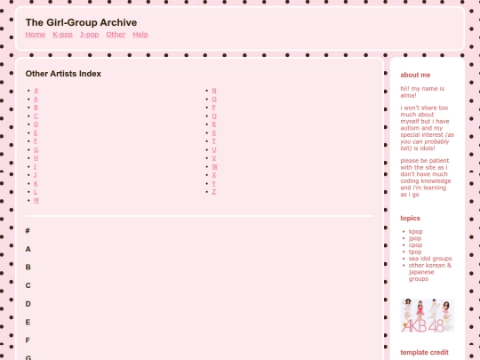Select sea idol groups topic
Viewport: 480px width, 360px height.
(430, 259)
